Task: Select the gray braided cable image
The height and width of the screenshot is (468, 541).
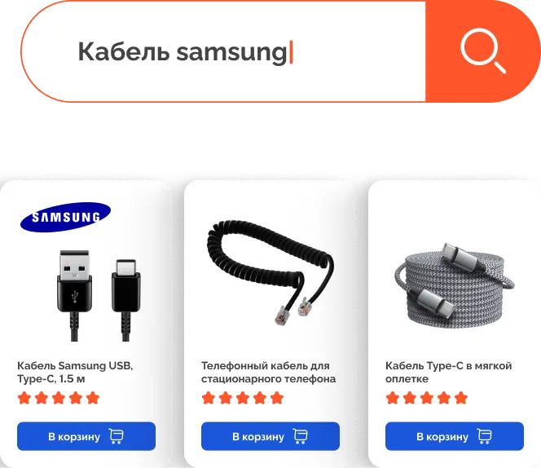Action: coord(455,285)
